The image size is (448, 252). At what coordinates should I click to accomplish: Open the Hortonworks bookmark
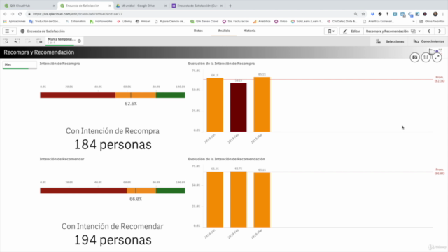[101, 22]
